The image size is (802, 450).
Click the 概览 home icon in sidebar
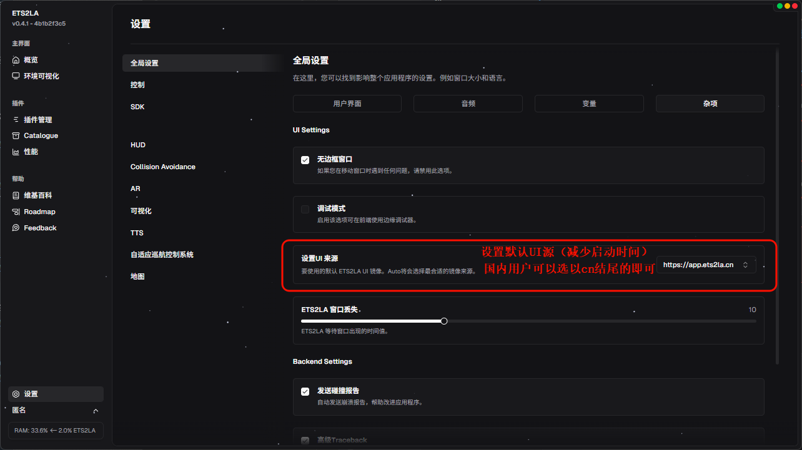tap(16, 60)
